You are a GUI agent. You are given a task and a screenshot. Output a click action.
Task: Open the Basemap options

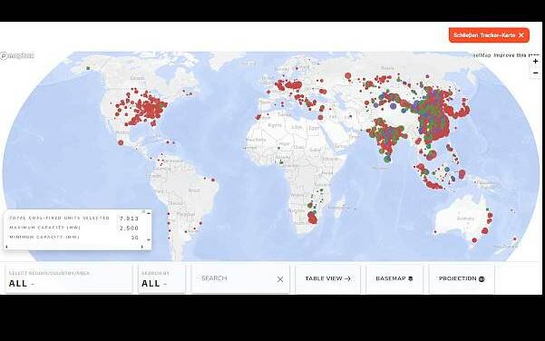click(394, 278)
